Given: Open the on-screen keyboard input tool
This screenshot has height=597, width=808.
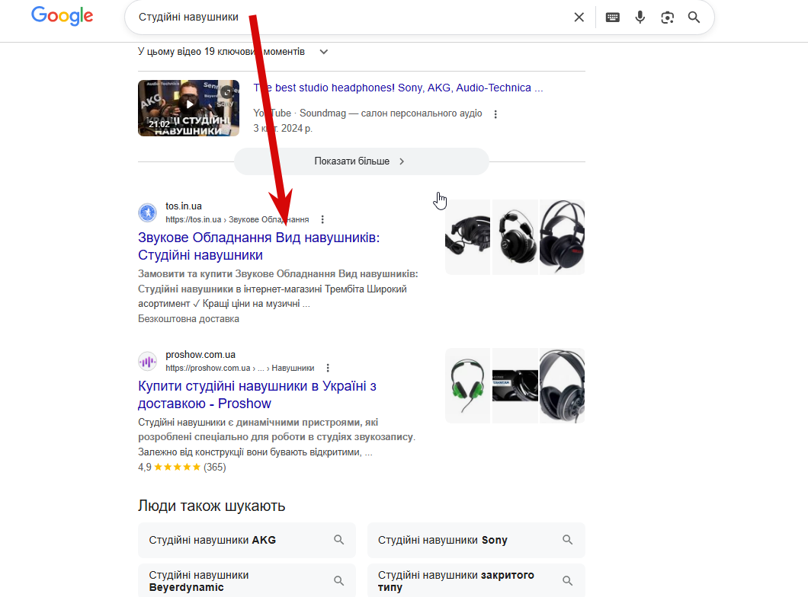Looking at the screenshot, I should tap(612, 18).
